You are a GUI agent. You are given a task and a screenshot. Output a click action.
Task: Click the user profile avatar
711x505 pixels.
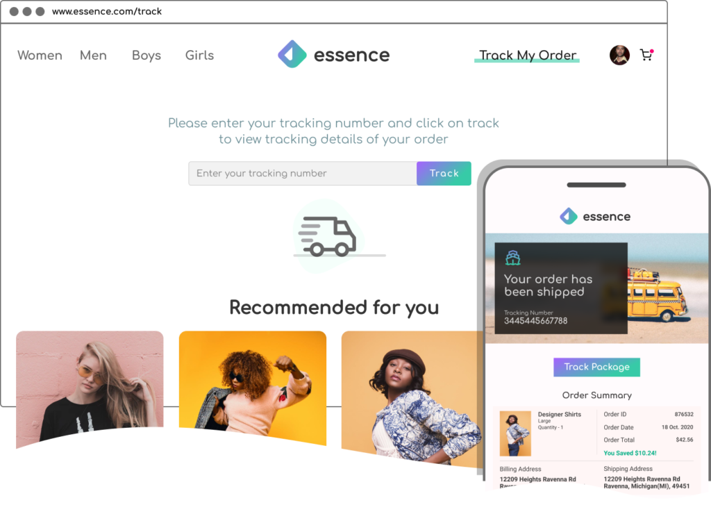[619, 56]
